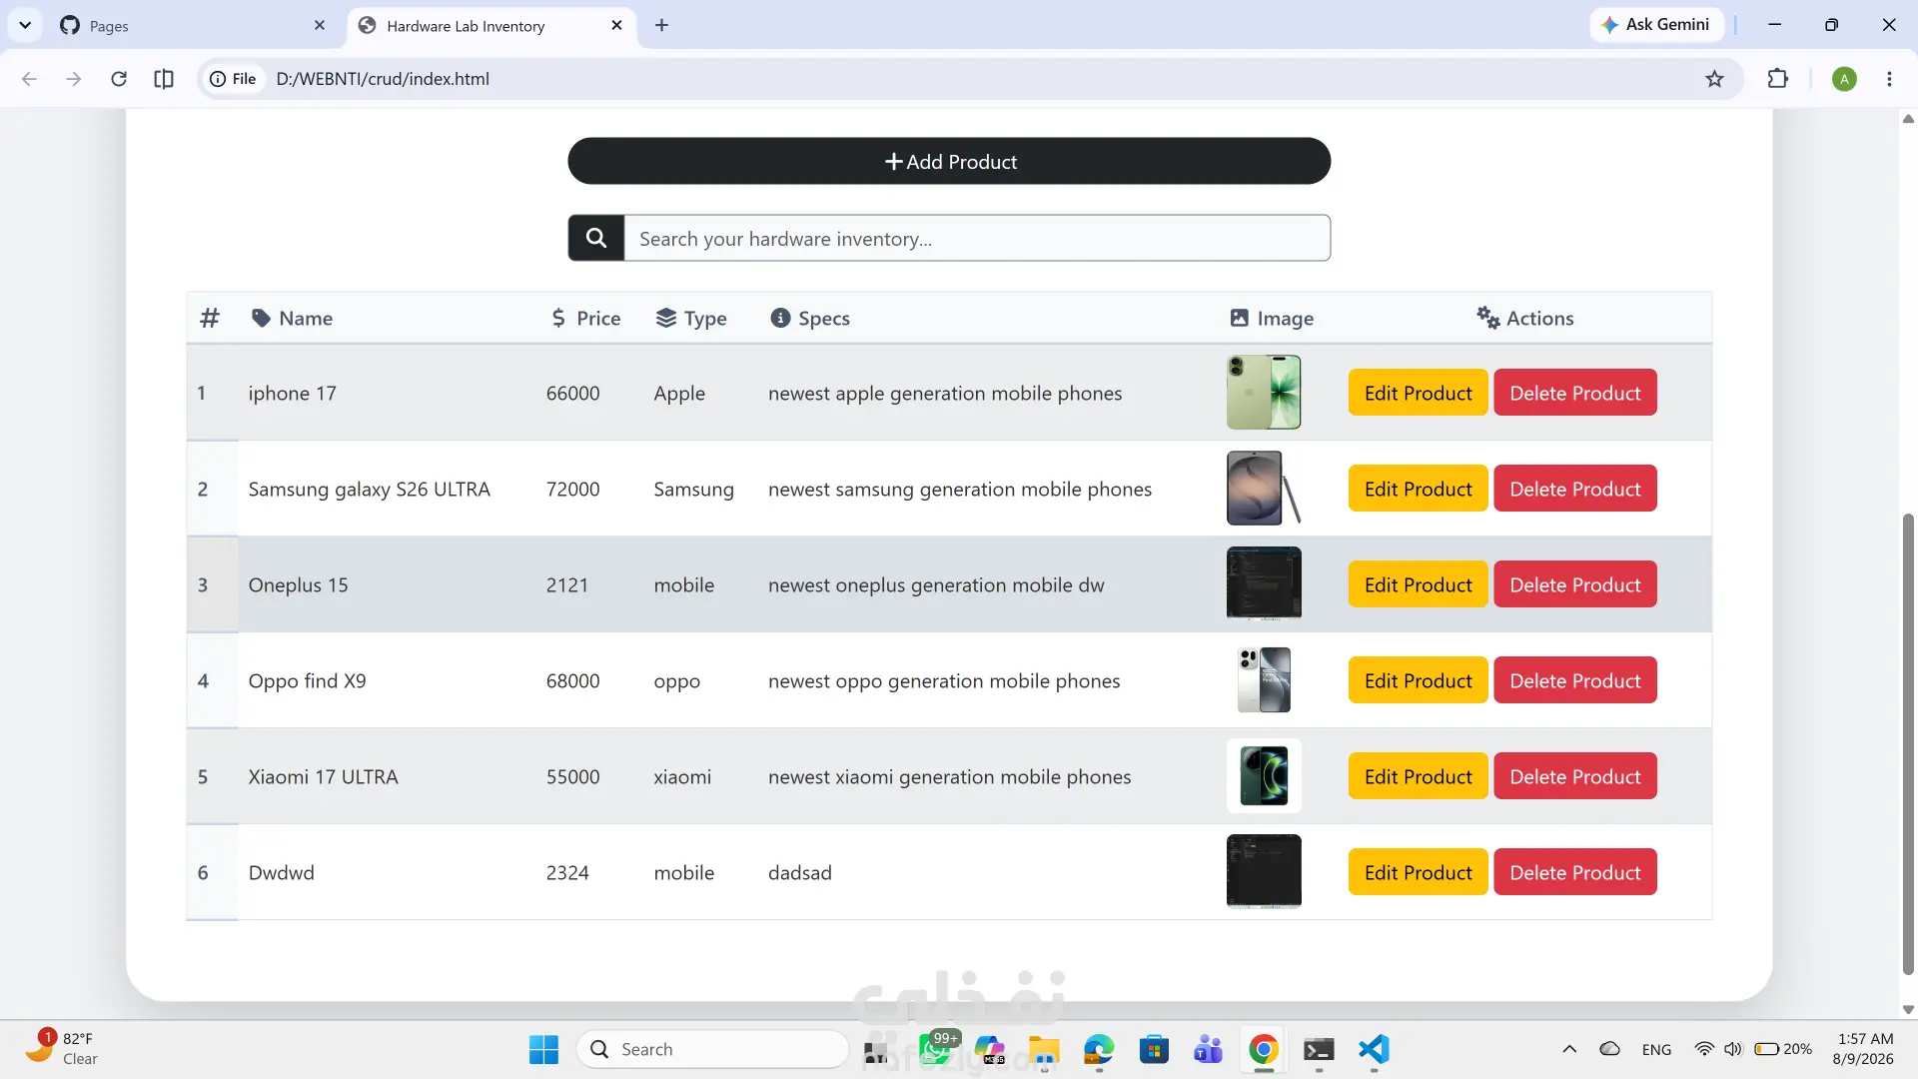1918x1079 pixels.
Task: Delete the Samsung galaxy S26 ULTRA product
Action: (1575, 489)
